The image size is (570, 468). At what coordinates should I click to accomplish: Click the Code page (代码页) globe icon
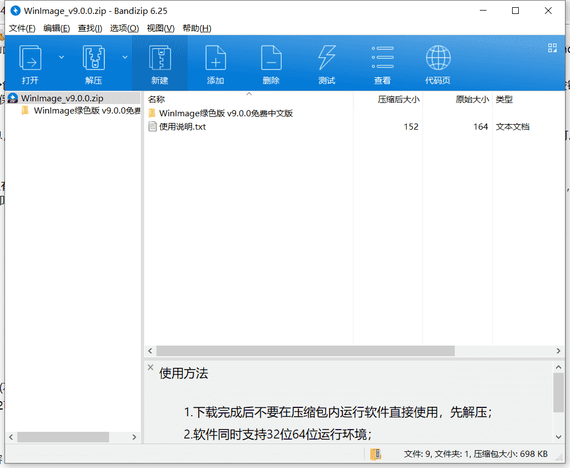pyautogui.click(x=438, y=57)
